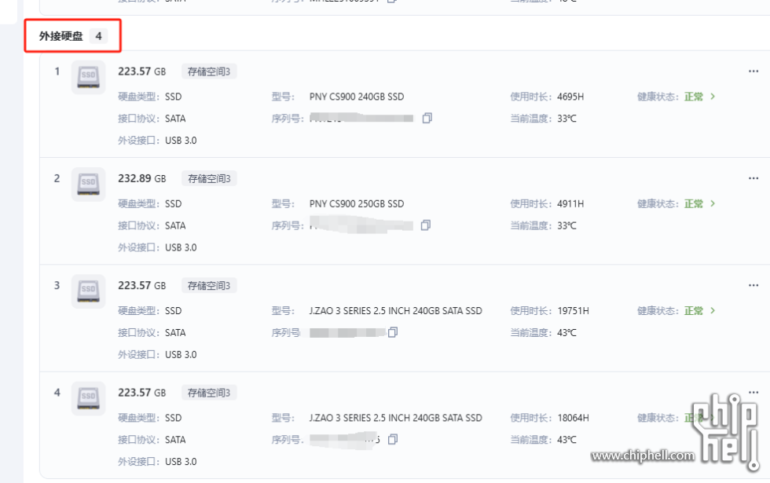Open more options menu for disk 3

(753, 285)
